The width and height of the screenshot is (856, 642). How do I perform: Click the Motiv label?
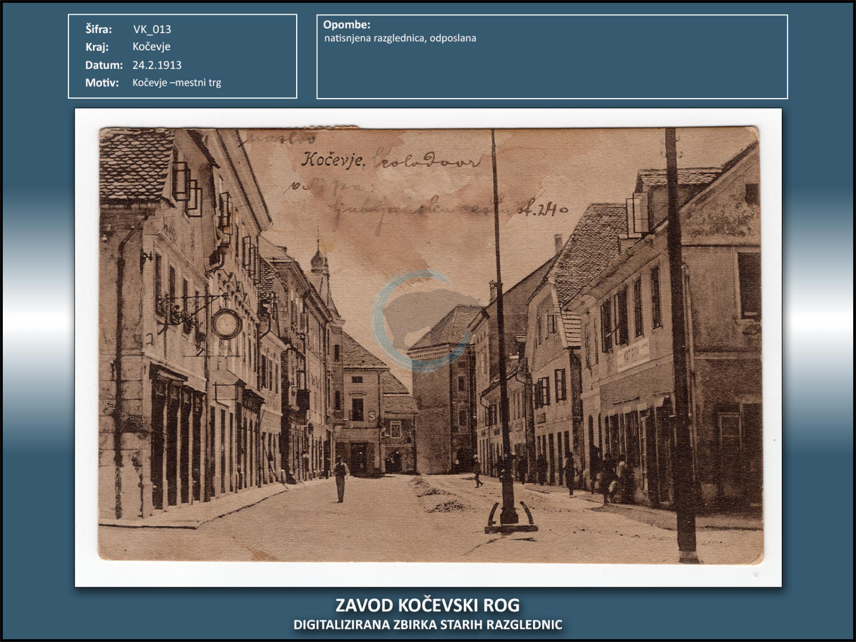tap(102, 83)
